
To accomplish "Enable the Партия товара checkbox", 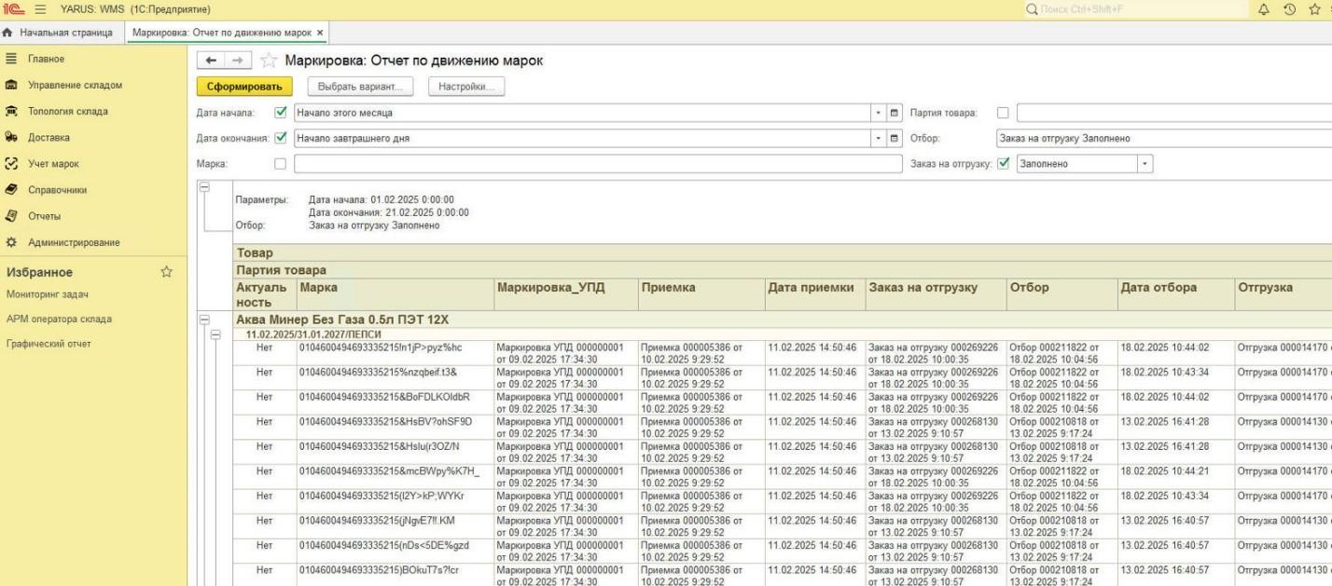I will [x=1004, y=113].
